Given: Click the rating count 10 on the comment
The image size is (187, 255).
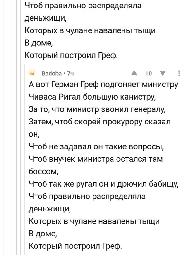Looking at the screenshot, I should click(148, 73).
